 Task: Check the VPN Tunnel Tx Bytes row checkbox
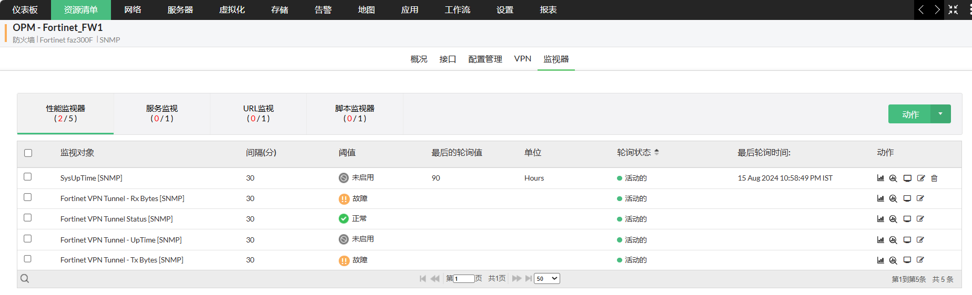point(28,259)
